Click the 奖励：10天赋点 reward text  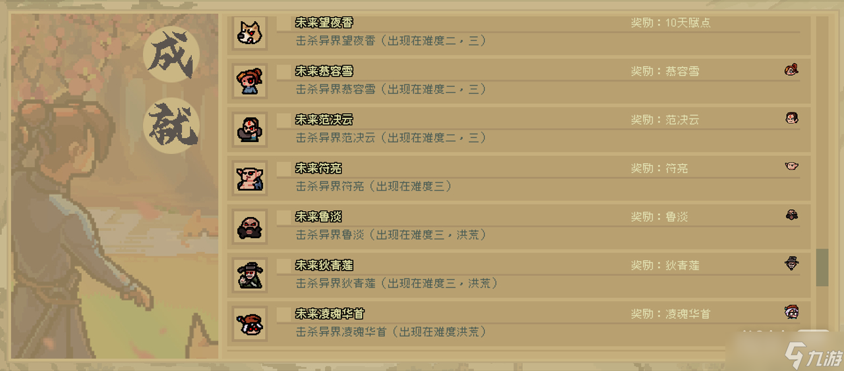671,22
